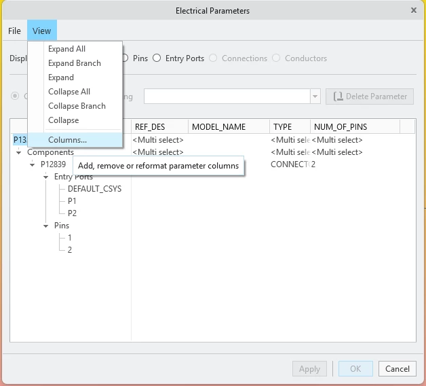Select the Components tree item
426x386 pixels.
50,152
